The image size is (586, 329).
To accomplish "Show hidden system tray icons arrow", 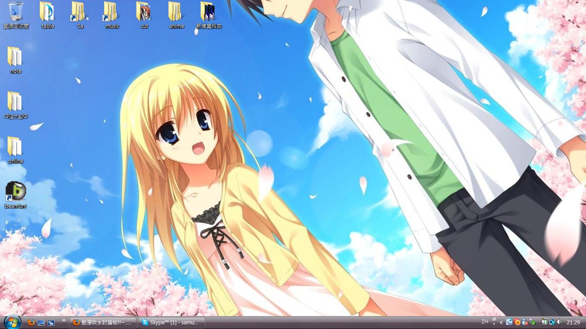I will pyautogui.click(x=501, y=322).
